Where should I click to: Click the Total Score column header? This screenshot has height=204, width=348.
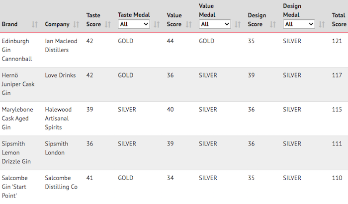(x=339, y=20)
